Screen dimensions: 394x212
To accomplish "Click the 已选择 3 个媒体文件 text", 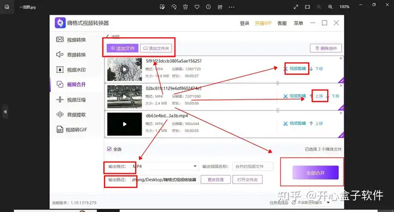I will 323,149.
